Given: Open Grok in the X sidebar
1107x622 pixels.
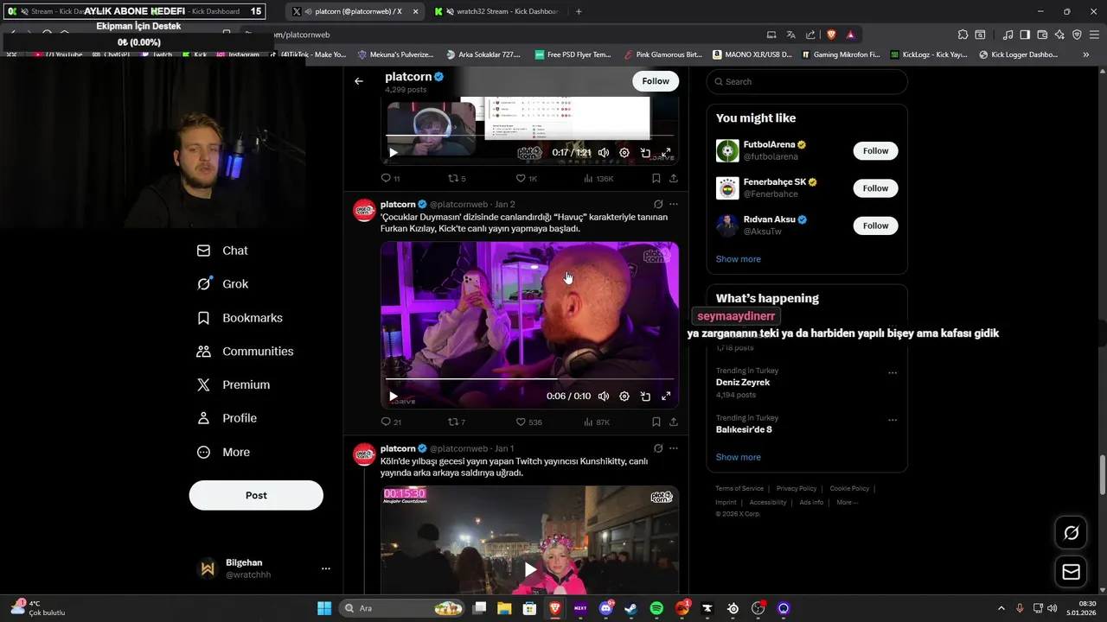Looking at the screenshot, I should coord(222,284).
